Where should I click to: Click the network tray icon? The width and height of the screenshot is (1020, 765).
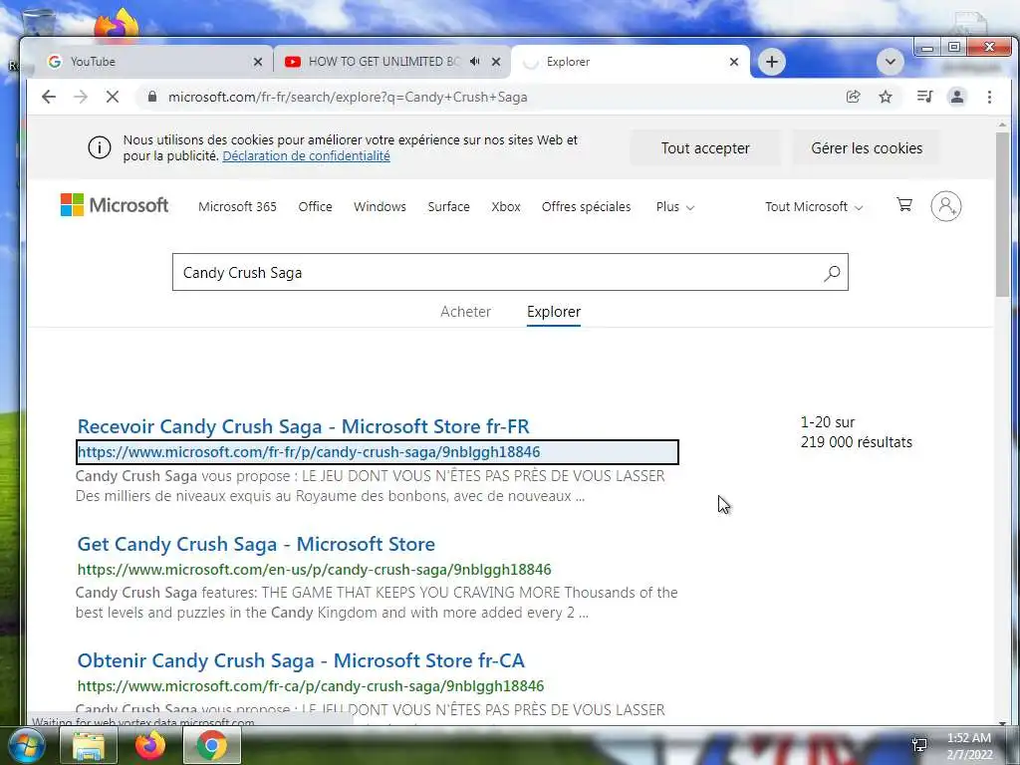pos(919,745)
